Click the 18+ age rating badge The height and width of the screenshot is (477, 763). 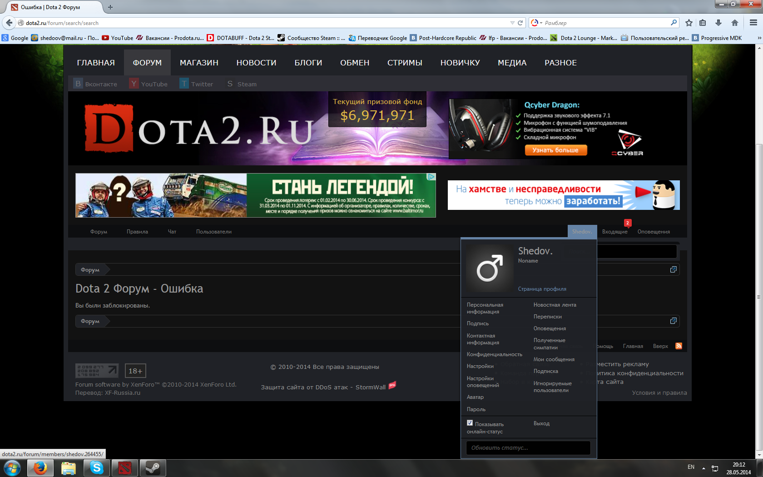[x=135, y=371]
